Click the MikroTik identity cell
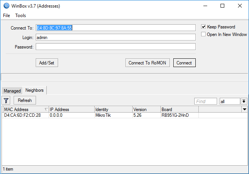 pos(113,115)
